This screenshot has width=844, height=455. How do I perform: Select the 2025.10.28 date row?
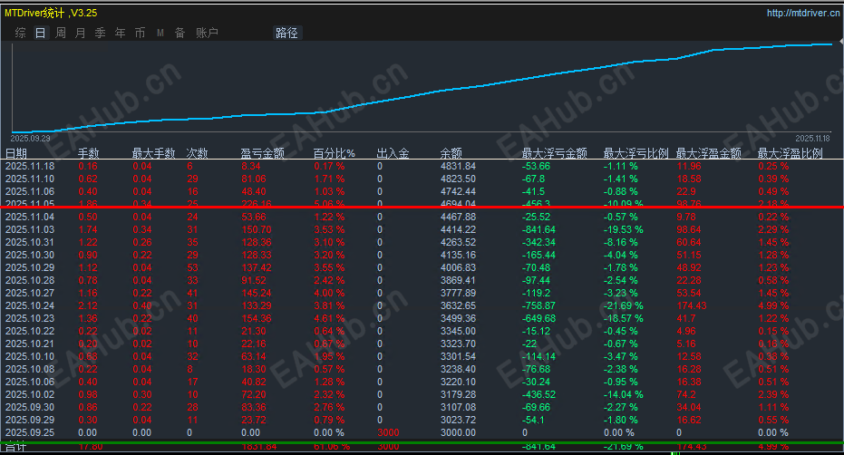422,281
